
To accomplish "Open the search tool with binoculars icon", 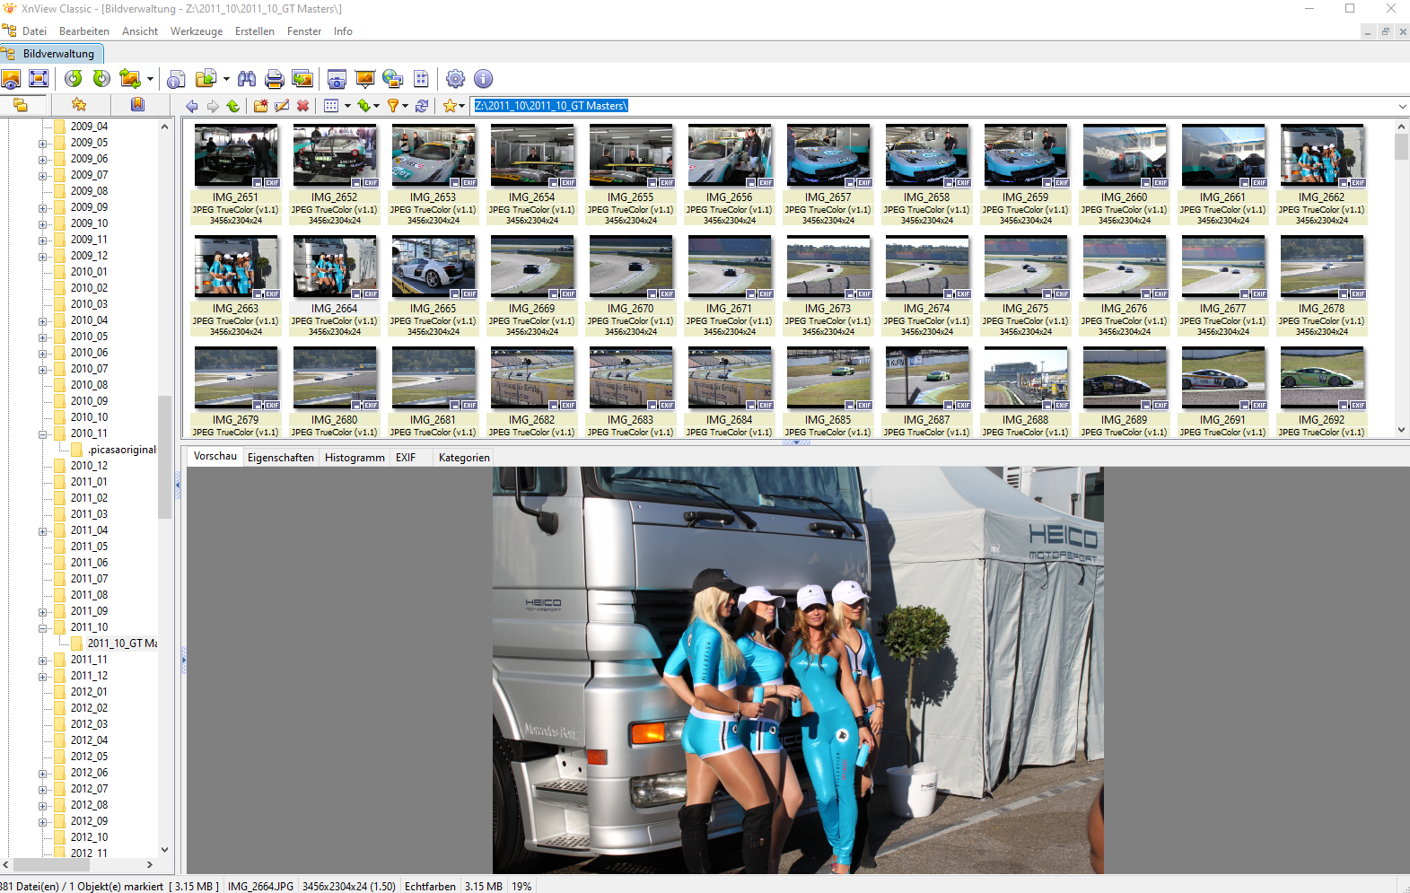I will [x=247, y=79].
